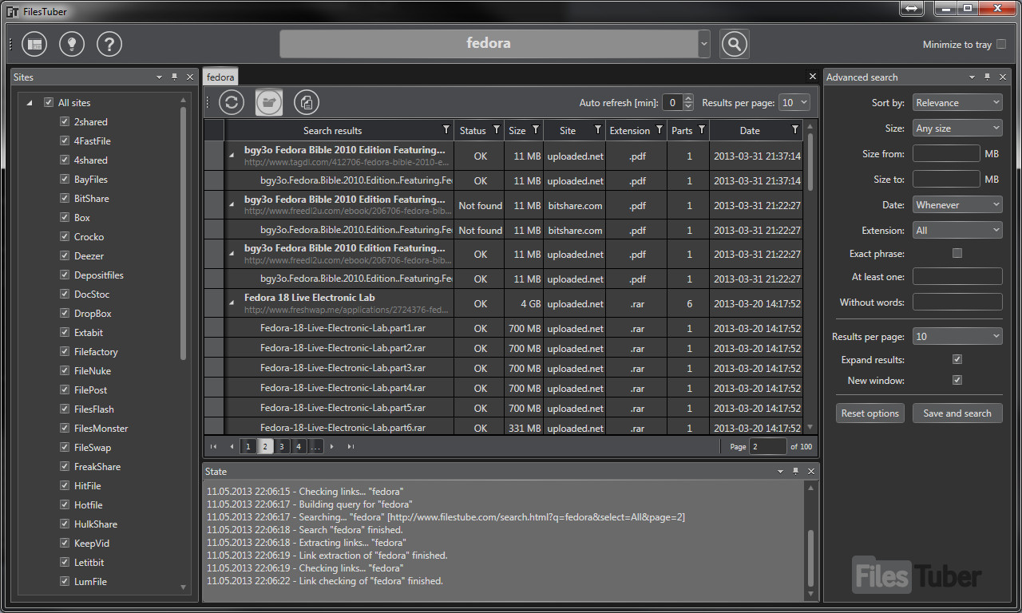Collapse the All sites tree node
The width and height of the screenshot is (1022, 613).
[30, 103]
